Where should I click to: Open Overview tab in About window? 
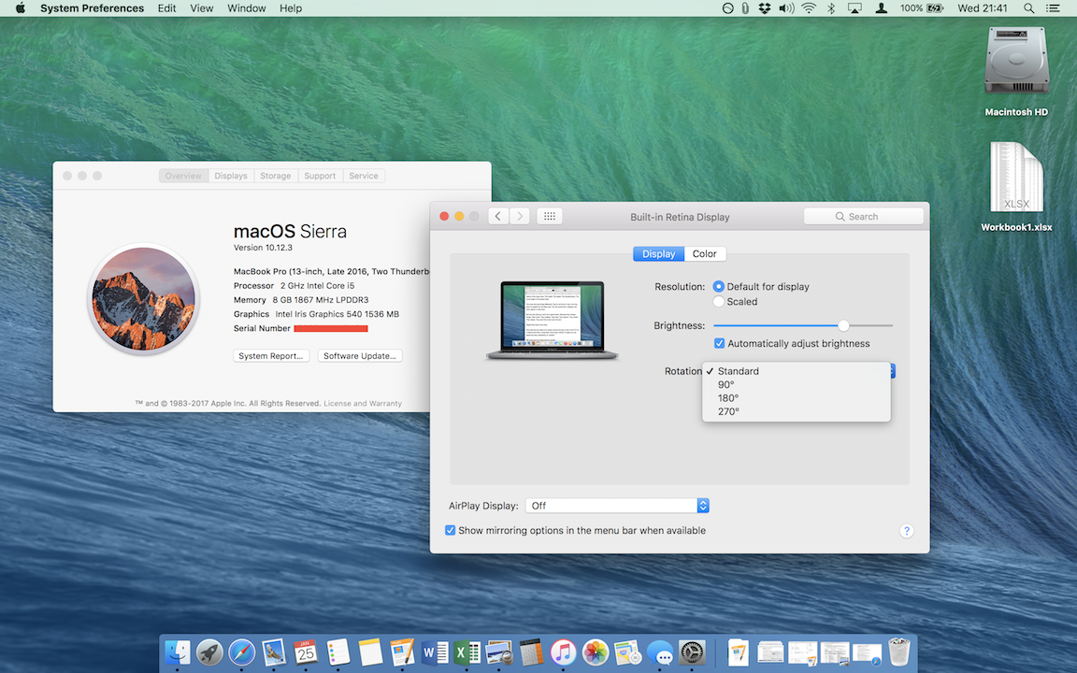click(183, 176)
